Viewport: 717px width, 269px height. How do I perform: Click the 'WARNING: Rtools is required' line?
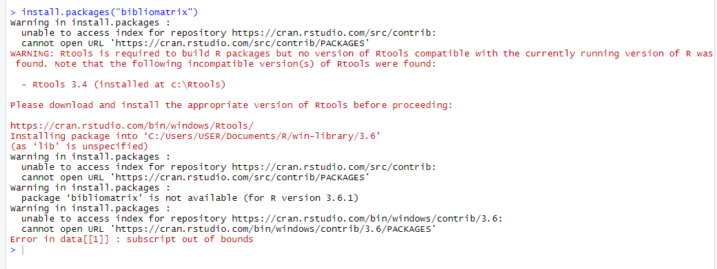361,54
